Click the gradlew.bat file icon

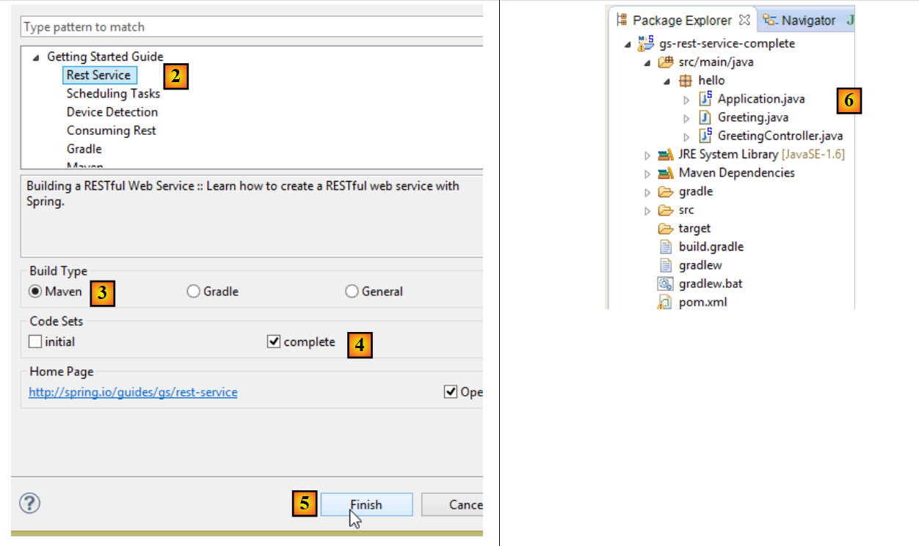(x=666, y=284)
